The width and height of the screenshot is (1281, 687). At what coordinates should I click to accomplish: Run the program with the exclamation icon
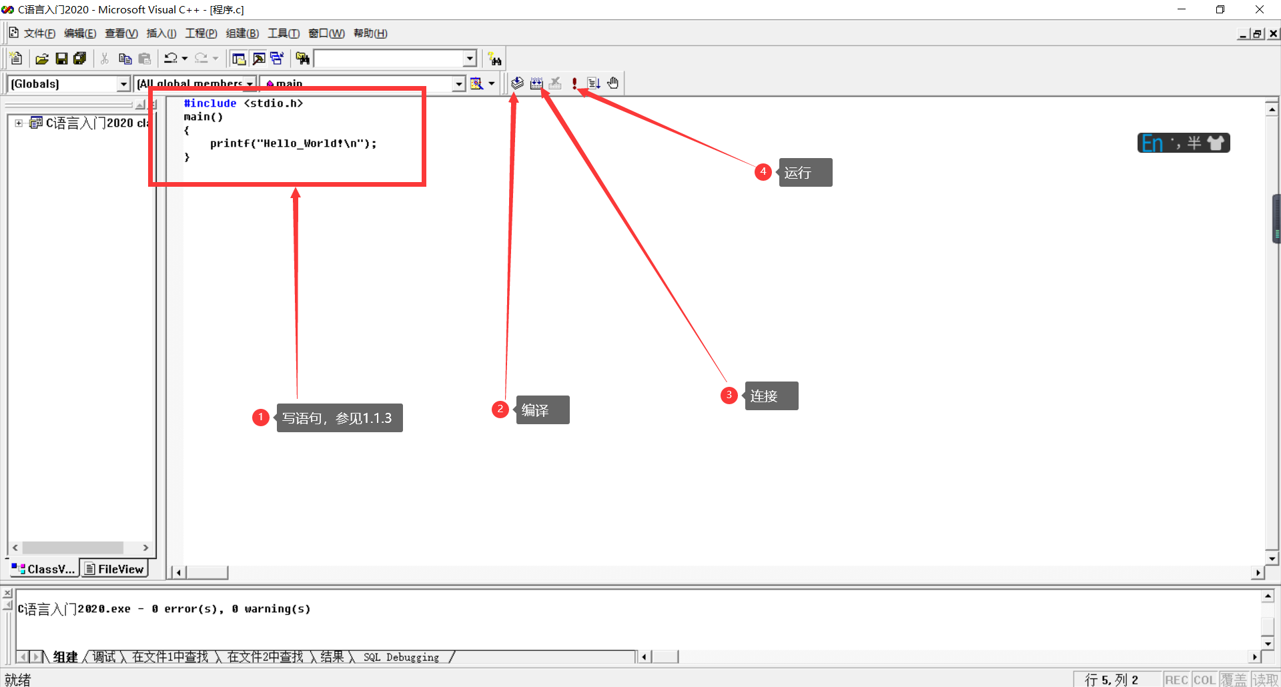tap(574, 83)
